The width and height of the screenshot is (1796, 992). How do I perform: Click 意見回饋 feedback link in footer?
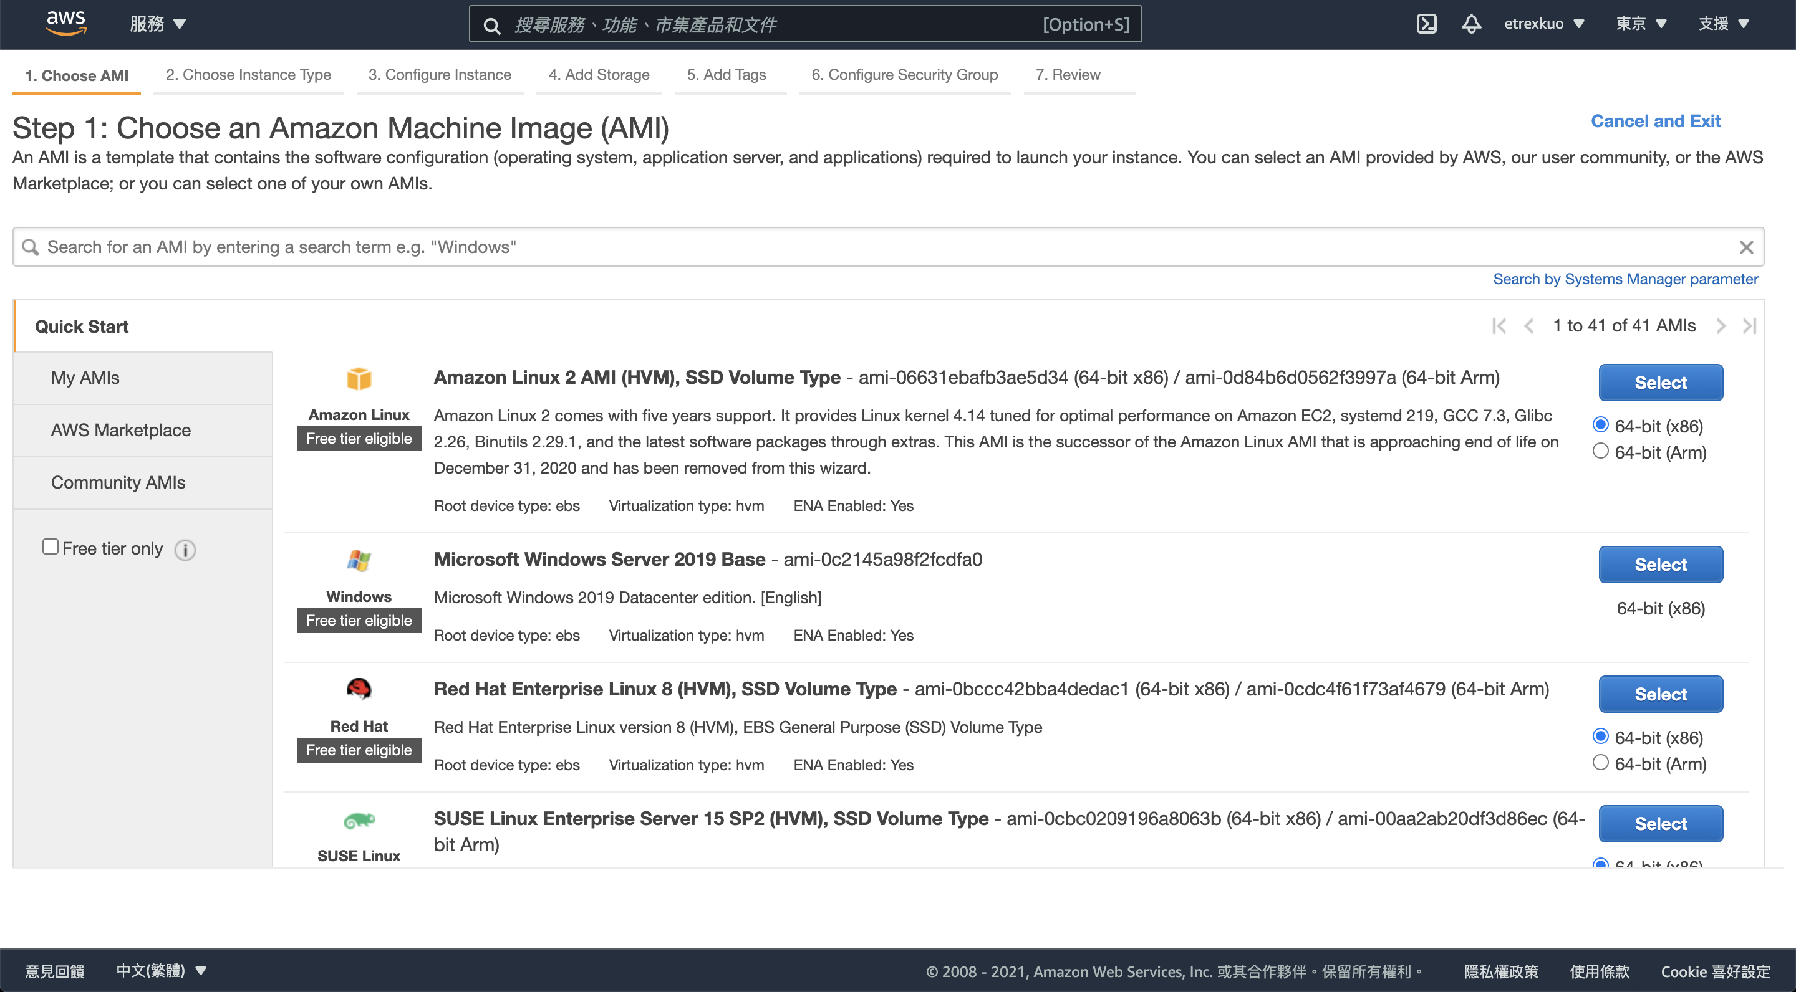55,971
